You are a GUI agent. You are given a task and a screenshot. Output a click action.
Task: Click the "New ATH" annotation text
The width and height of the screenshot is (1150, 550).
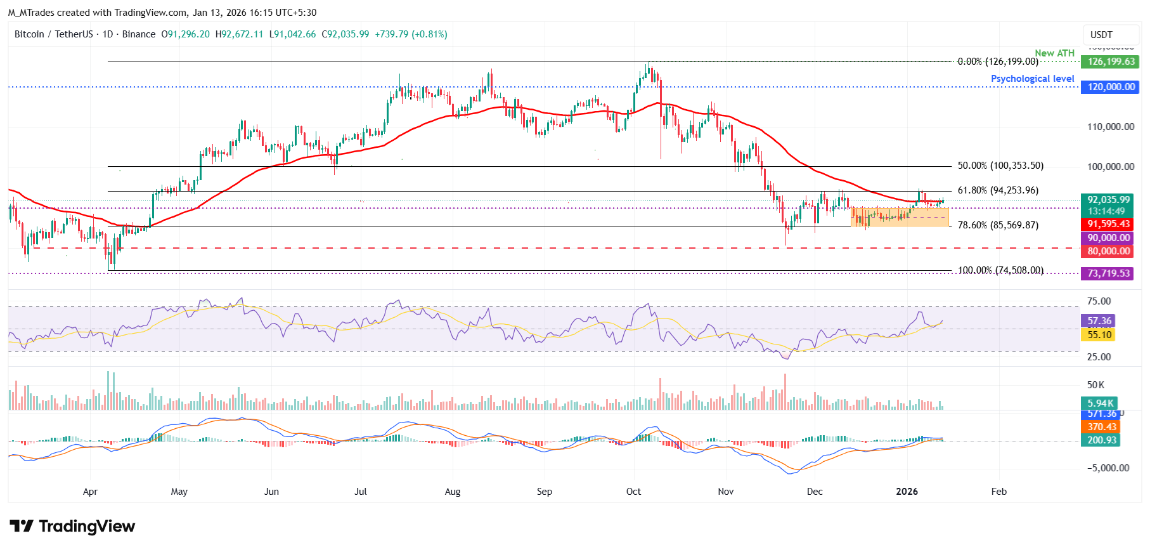pos(1054,53)
